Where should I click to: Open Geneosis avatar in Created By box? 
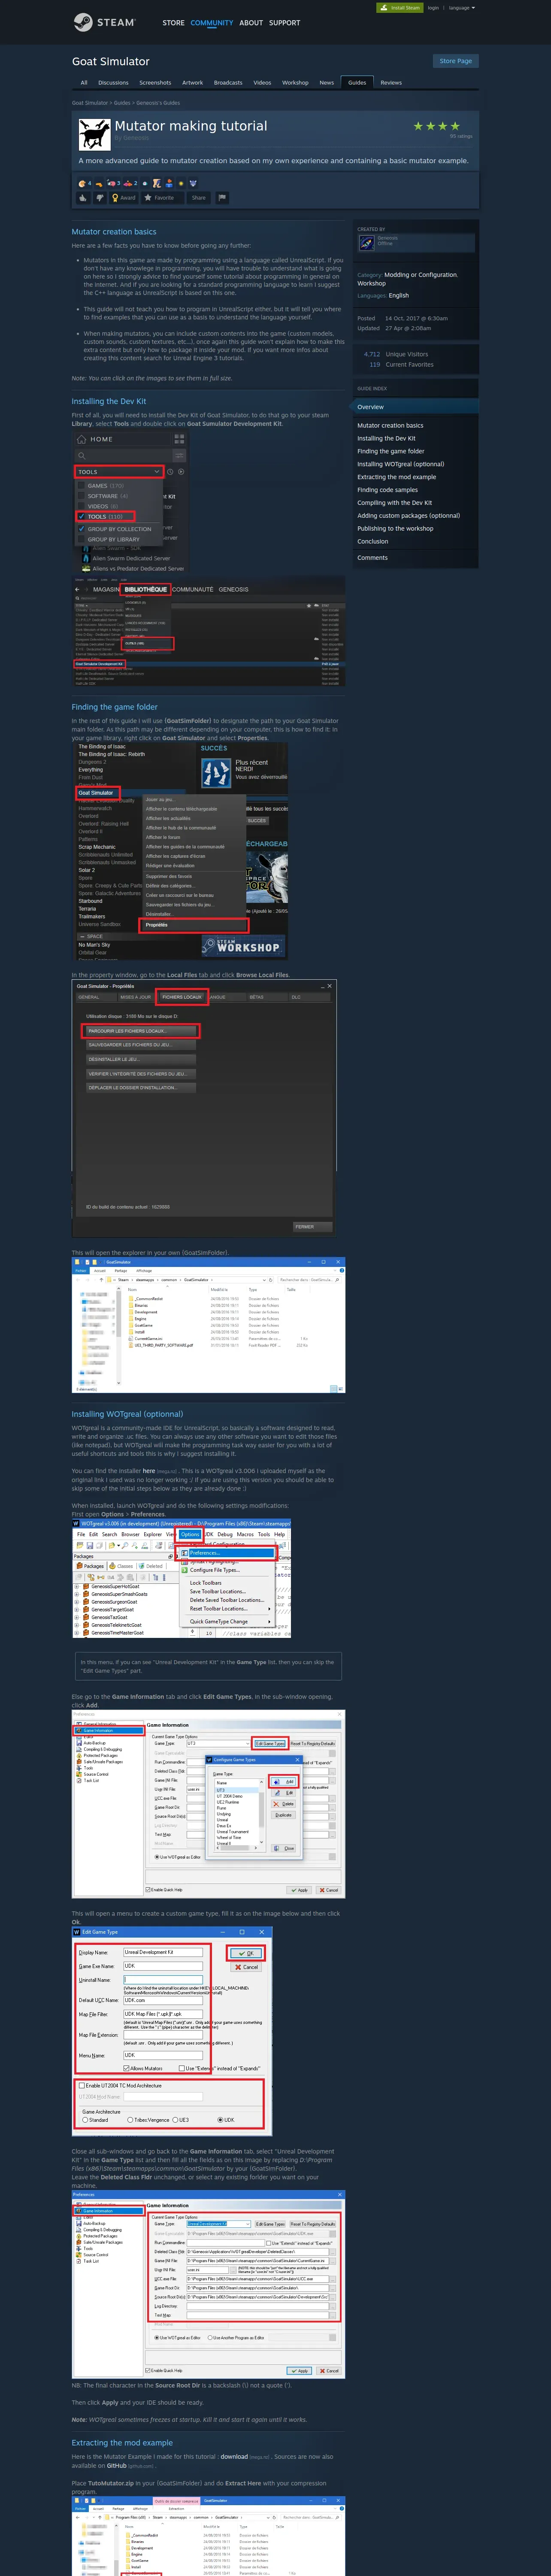[x=367, y=242]
